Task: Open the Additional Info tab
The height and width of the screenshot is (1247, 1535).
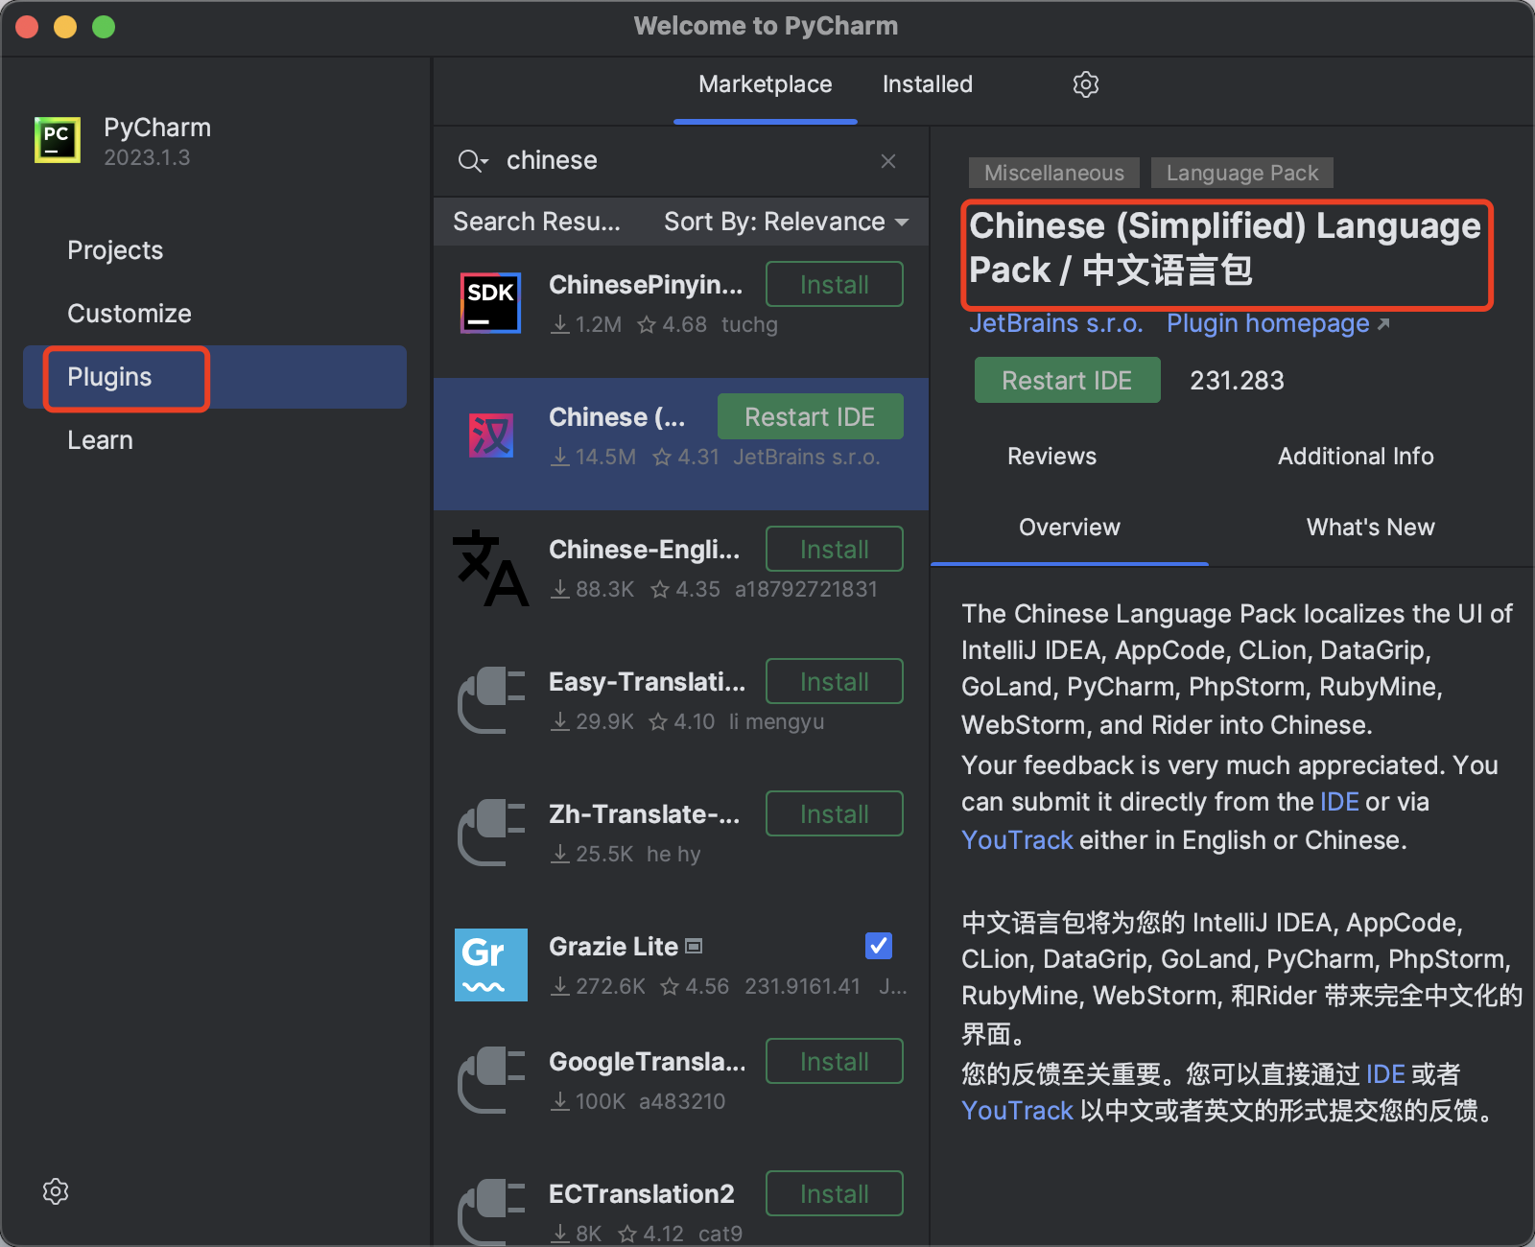Action: click(x=1356, y=457)
